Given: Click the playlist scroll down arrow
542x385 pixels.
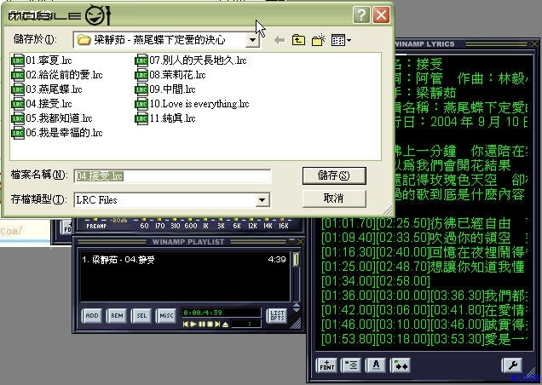Looking at the screenshot, I should (x=297, y=310).
